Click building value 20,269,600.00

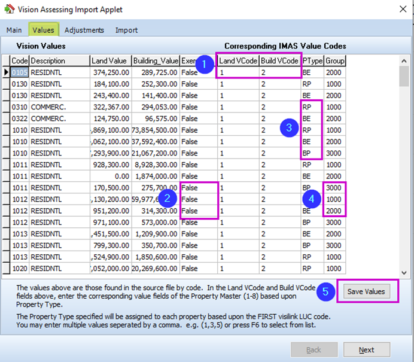[156, 269]
